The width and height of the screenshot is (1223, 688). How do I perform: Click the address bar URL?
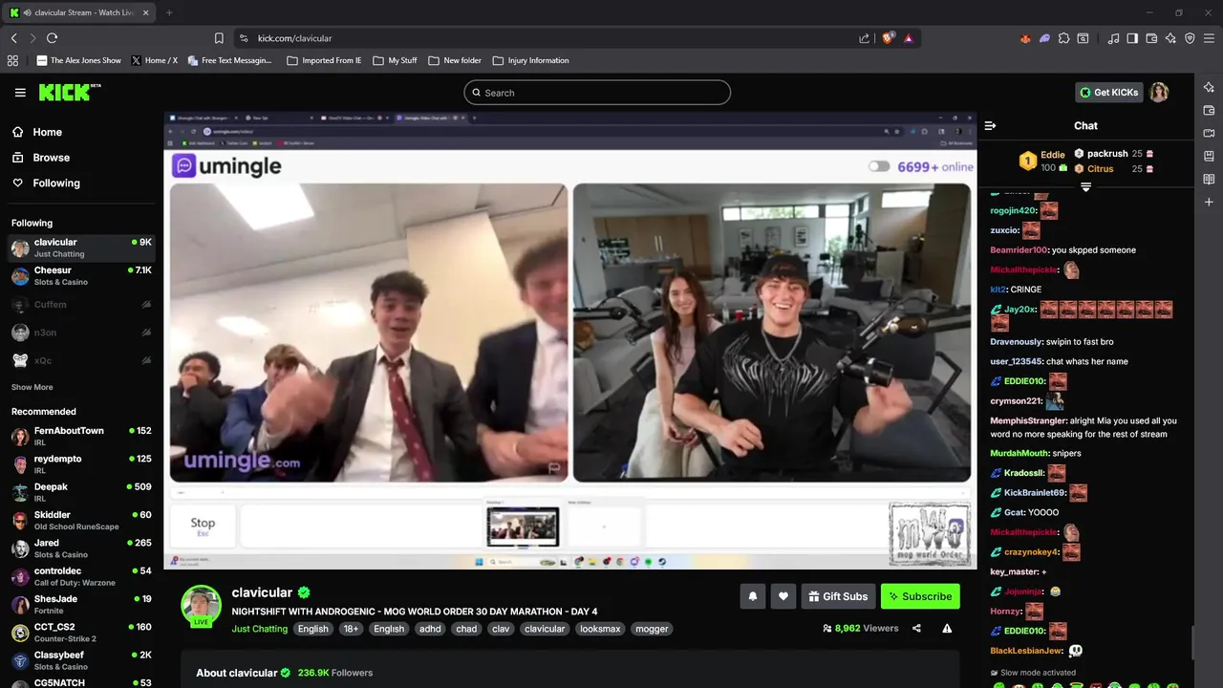(294, 38)
